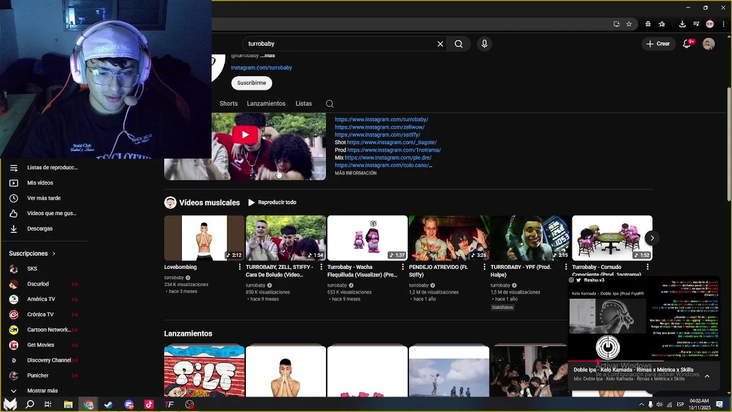Viewport: 732px width, 412px height.
Task: Open PENDEJO ATREVIDO video title
Action: pos(438,271)
